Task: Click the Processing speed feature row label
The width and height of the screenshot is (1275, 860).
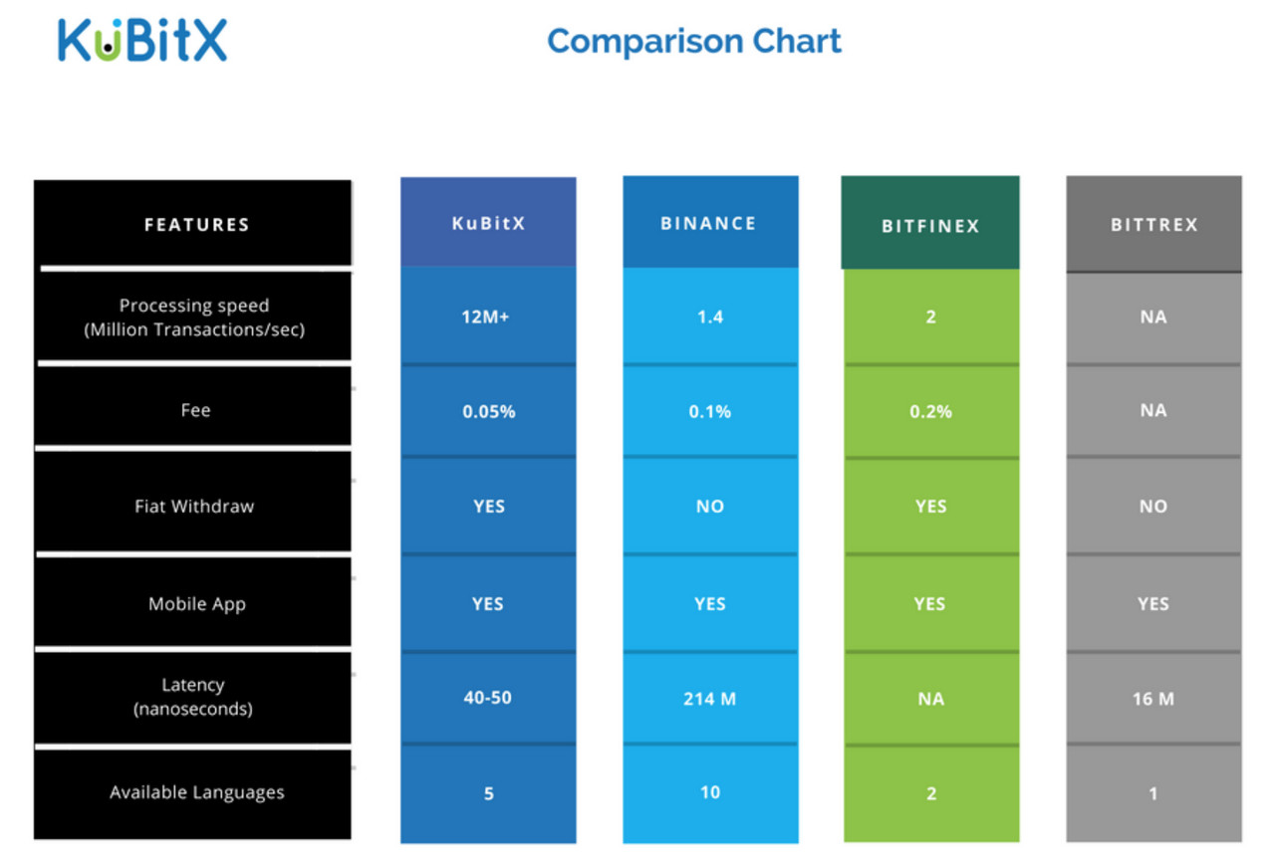Action: tap(194, 318)
